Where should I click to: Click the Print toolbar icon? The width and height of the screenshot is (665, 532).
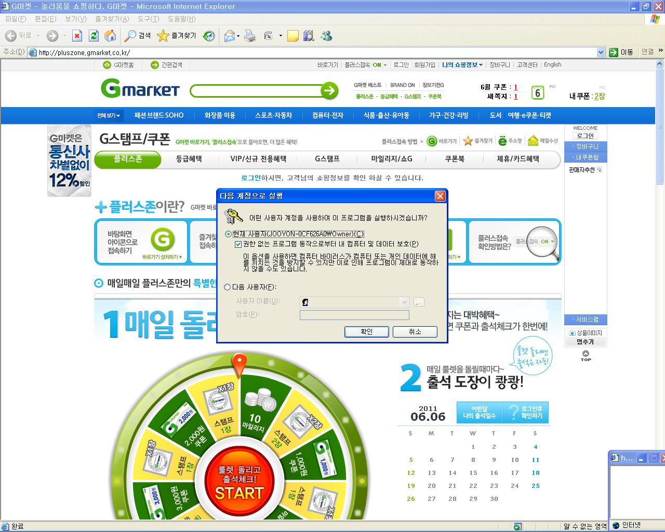tap(250, 36)
